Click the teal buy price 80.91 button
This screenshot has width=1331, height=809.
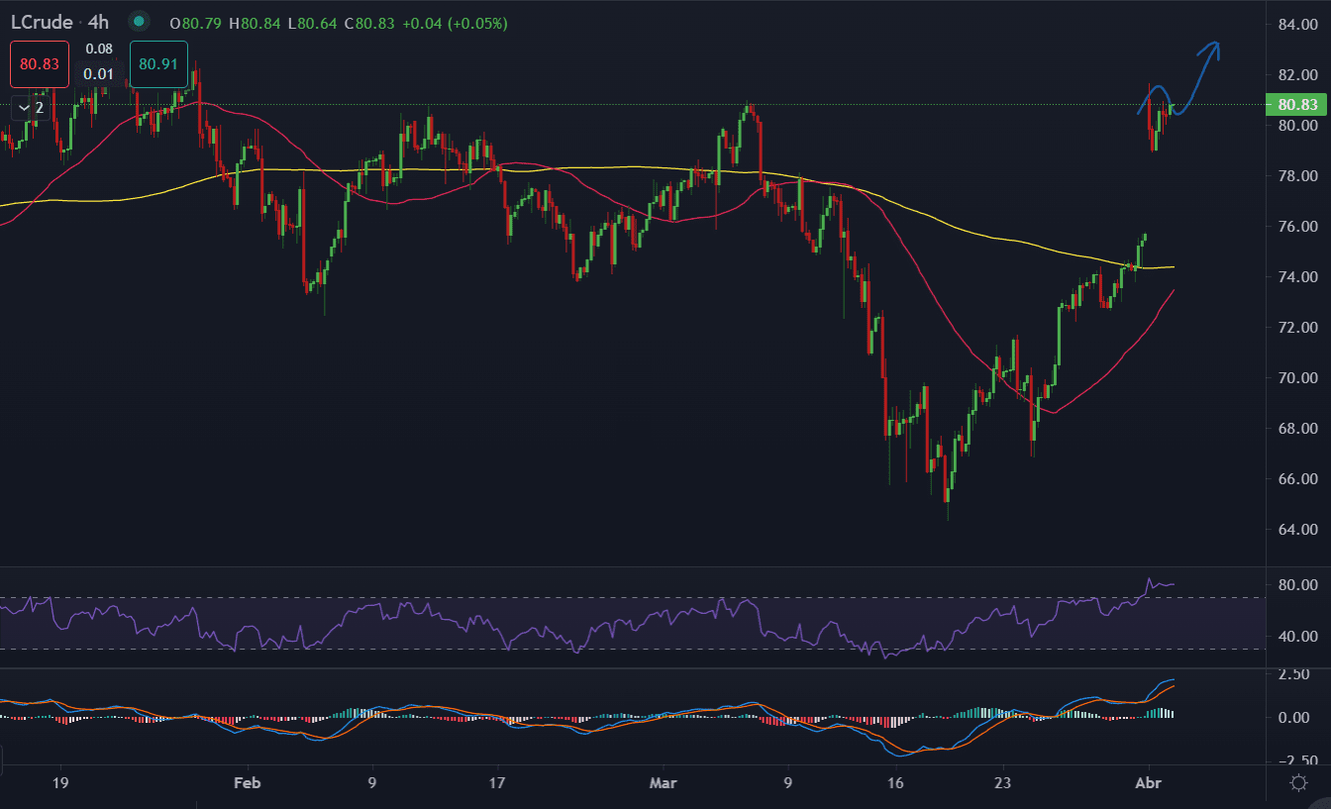point(158,64)
